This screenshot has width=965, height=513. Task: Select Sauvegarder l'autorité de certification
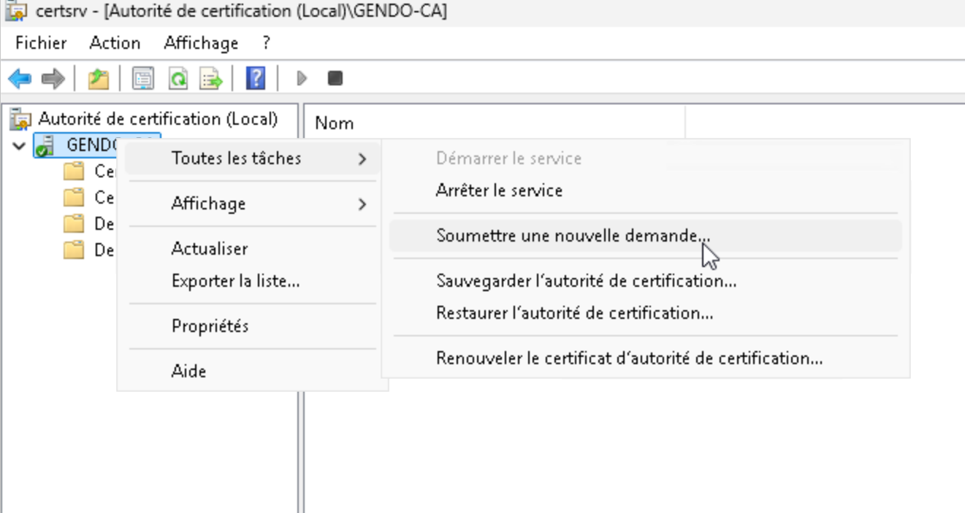[586, 281]
